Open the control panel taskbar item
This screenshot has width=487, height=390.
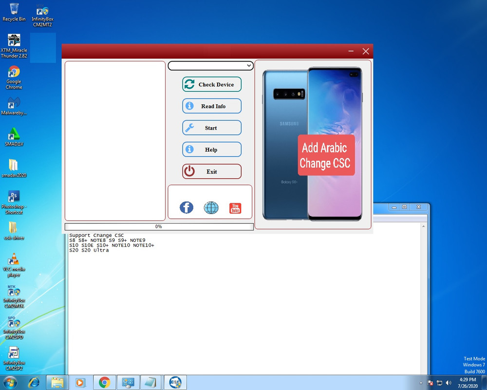click(128, 382)
